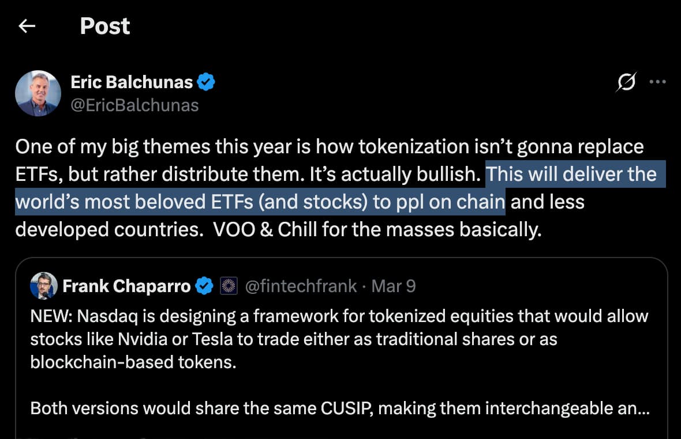
Task: Click the Mar 9 timestamp
Action: 394,286
